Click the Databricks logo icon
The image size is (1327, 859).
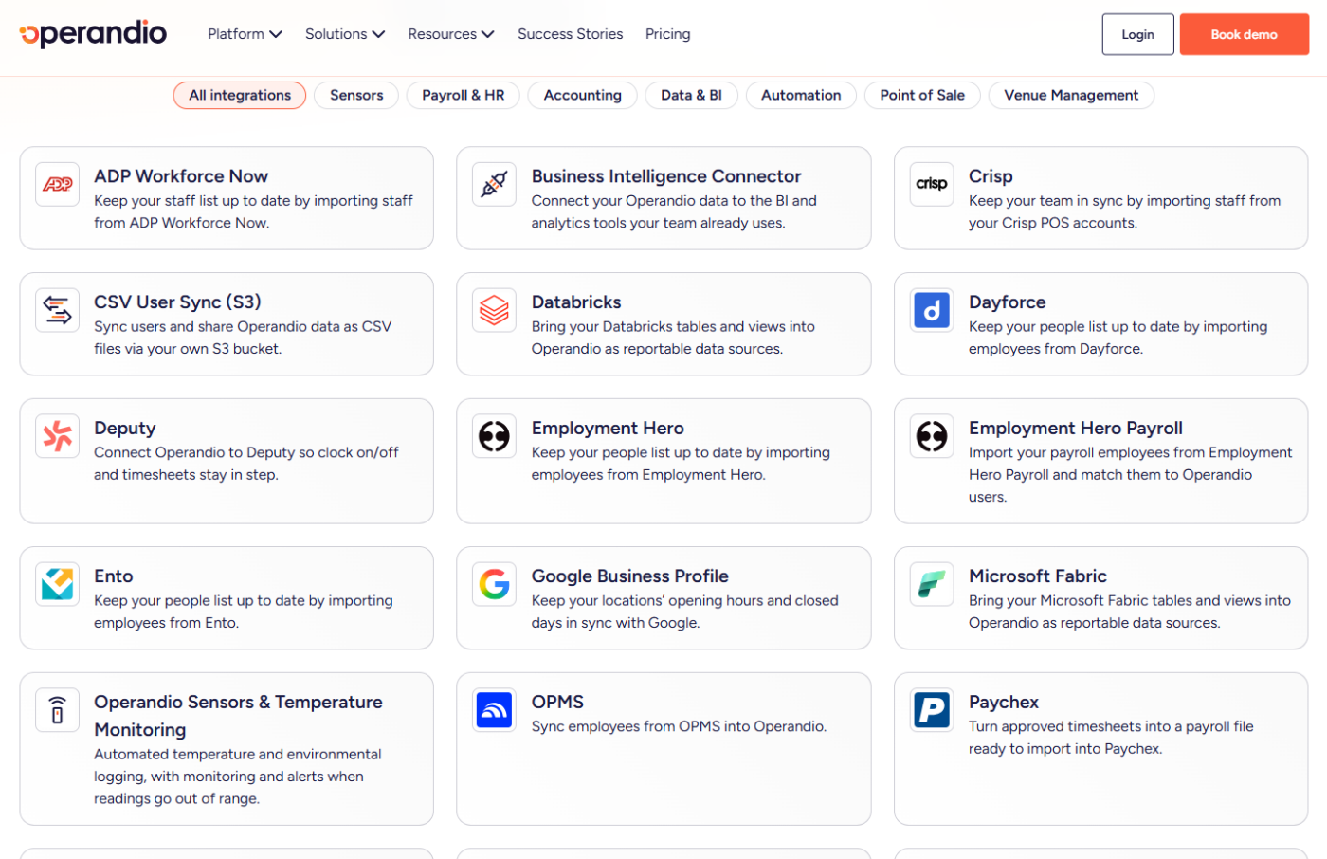click(495, 310)
